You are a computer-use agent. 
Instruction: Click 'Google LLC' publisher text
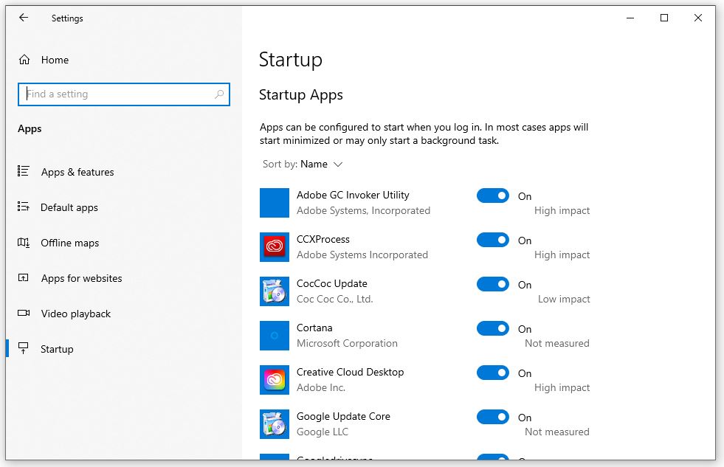coord(323,432)
